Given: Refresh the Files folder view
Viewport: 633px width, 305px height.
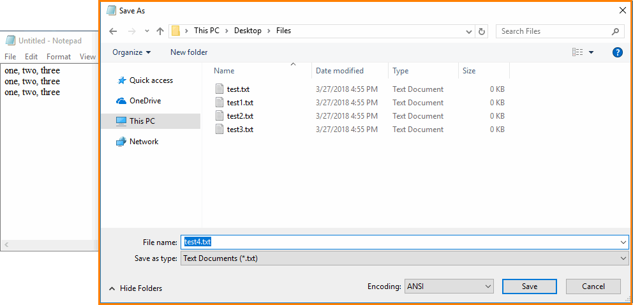Looking at the screenshot, I should (481, 31).
